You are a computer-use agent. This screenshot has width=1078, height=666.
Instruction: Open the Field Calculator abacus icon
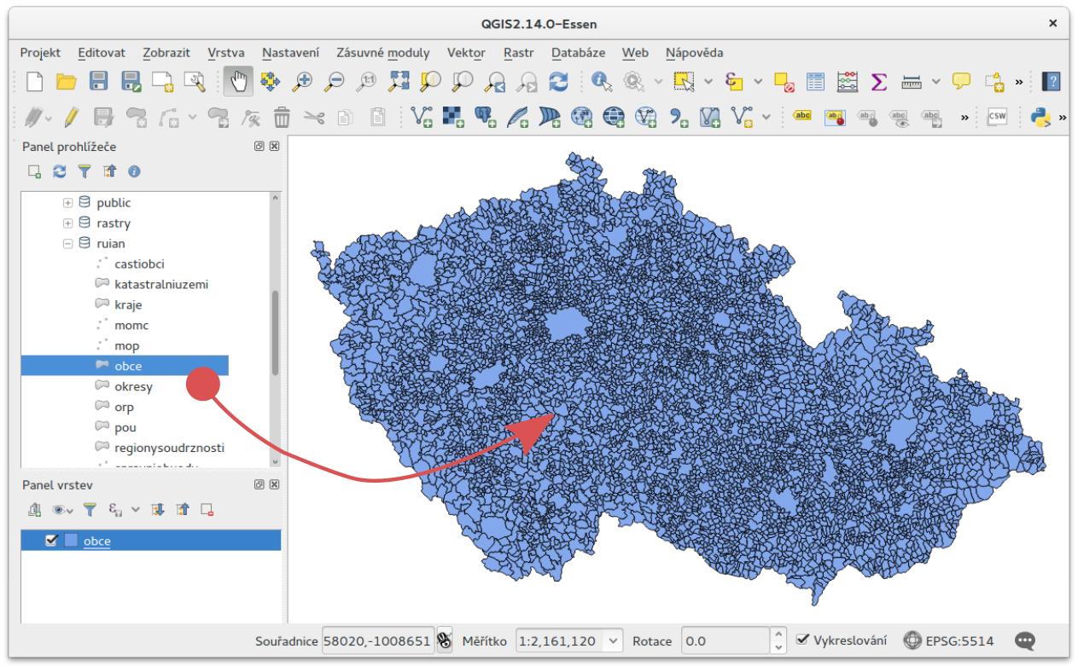click(x=848, y=82)
